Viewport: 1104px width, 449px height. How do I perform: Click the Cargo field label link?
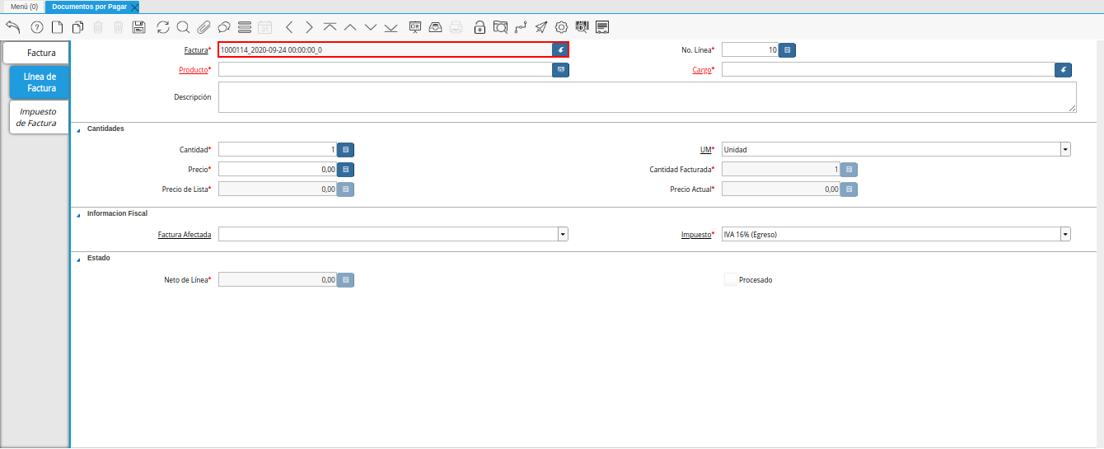point(702,70)
